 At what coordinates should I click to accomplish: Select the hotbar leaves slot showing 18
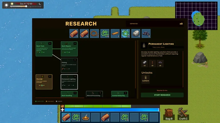[x=125, y=117]
